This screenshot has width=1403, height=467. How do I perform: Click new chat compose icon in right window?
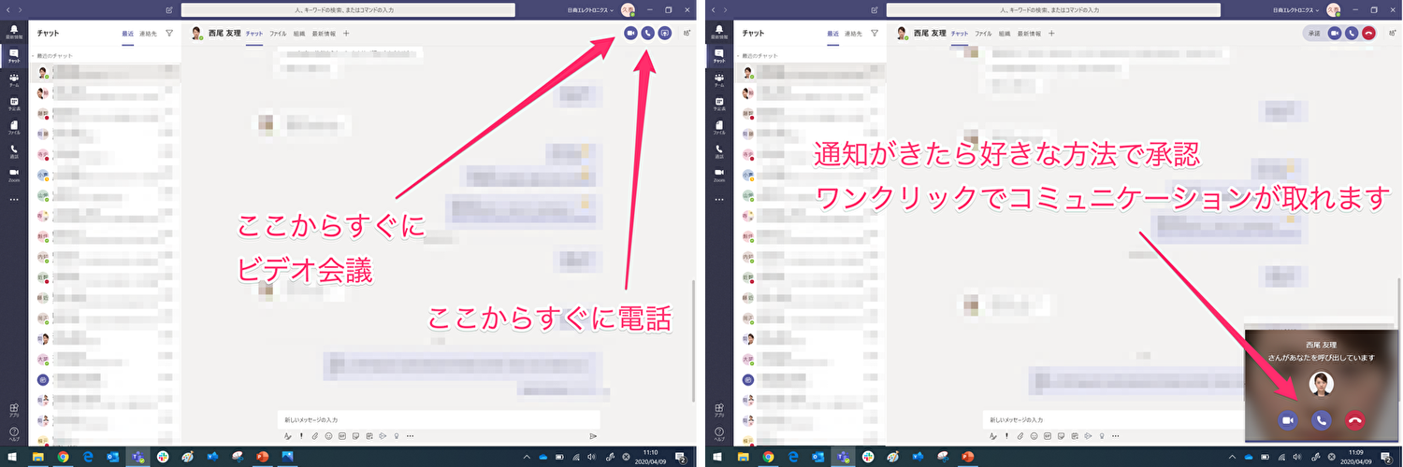coord(874,10)
